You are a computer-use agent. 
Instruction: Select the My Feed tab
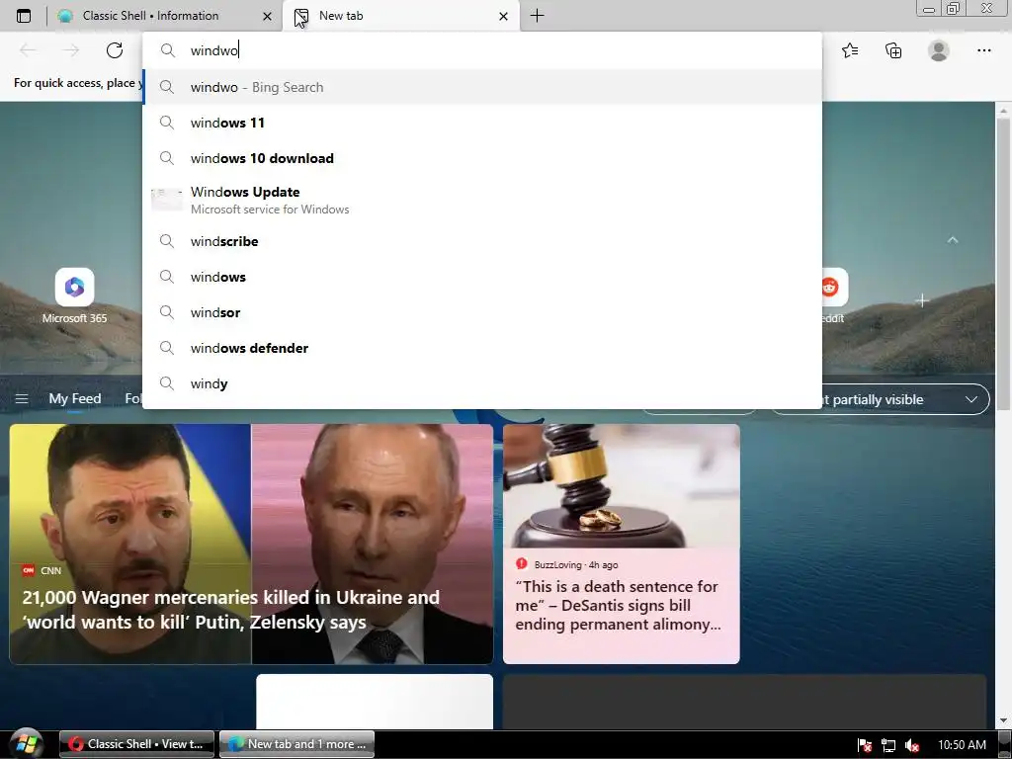[75, 399]
